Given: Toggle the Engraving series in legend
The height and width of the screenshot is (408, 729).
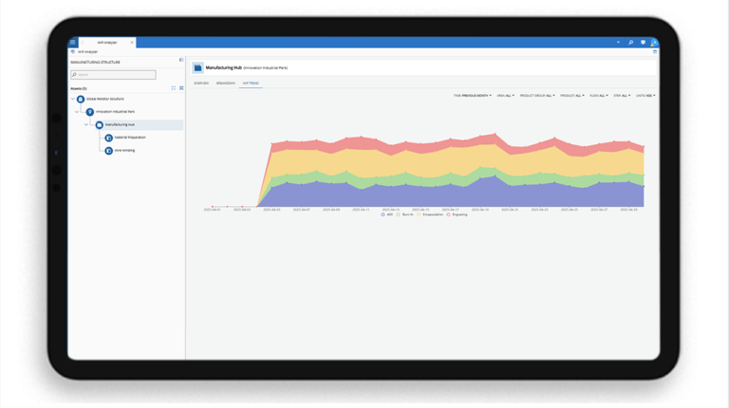Looking at the screenshot, I should click(448, 214).
